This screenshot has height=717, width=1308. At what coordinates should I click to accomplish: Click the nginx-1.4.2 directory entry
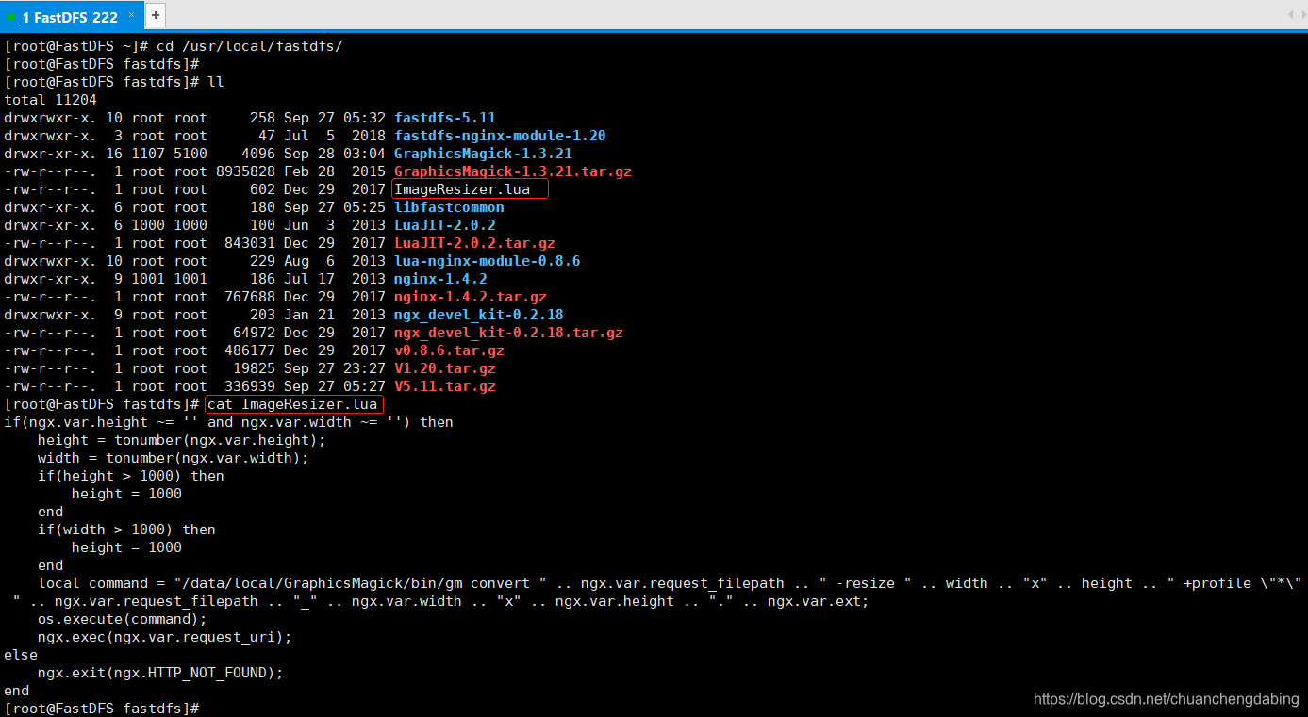tap(440, 279)
